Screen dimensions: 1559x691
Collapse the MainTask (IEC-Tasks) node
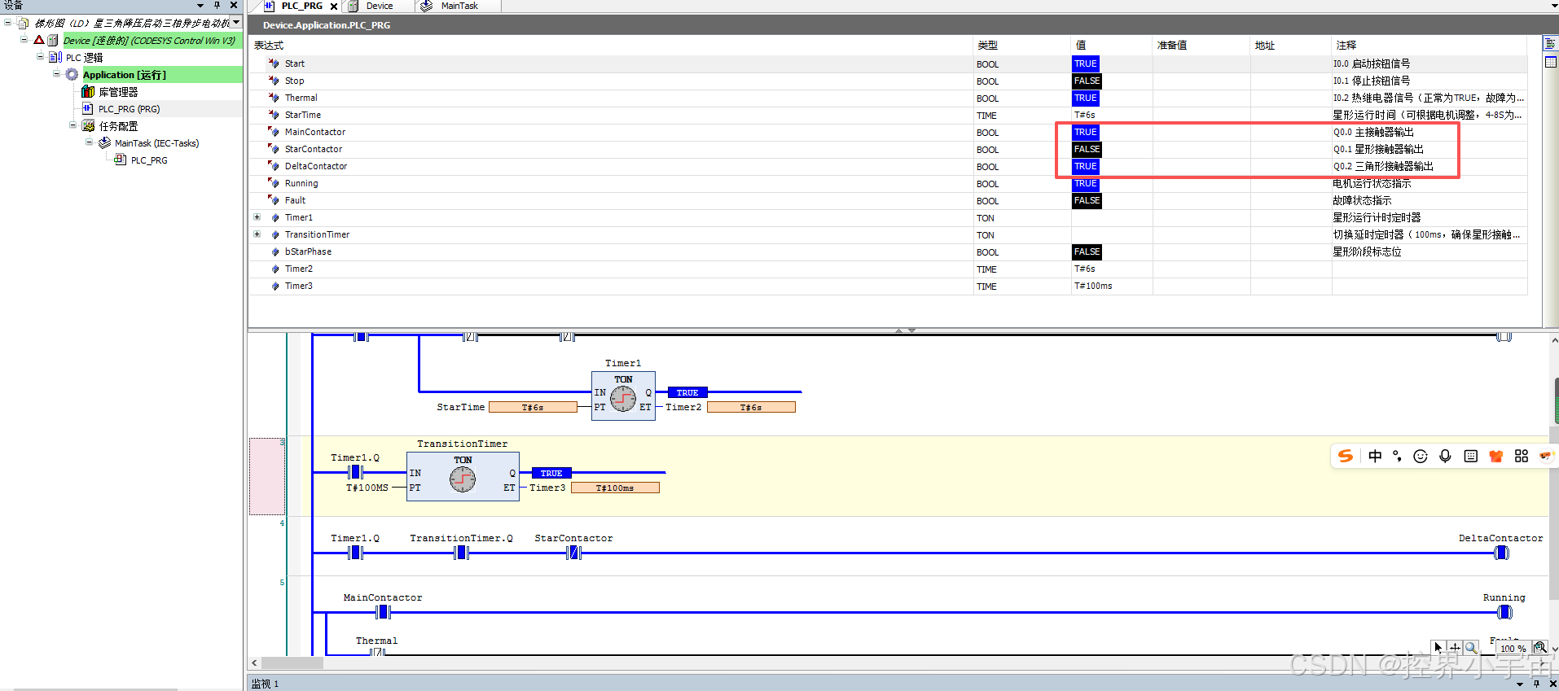(x=89, y=142)
